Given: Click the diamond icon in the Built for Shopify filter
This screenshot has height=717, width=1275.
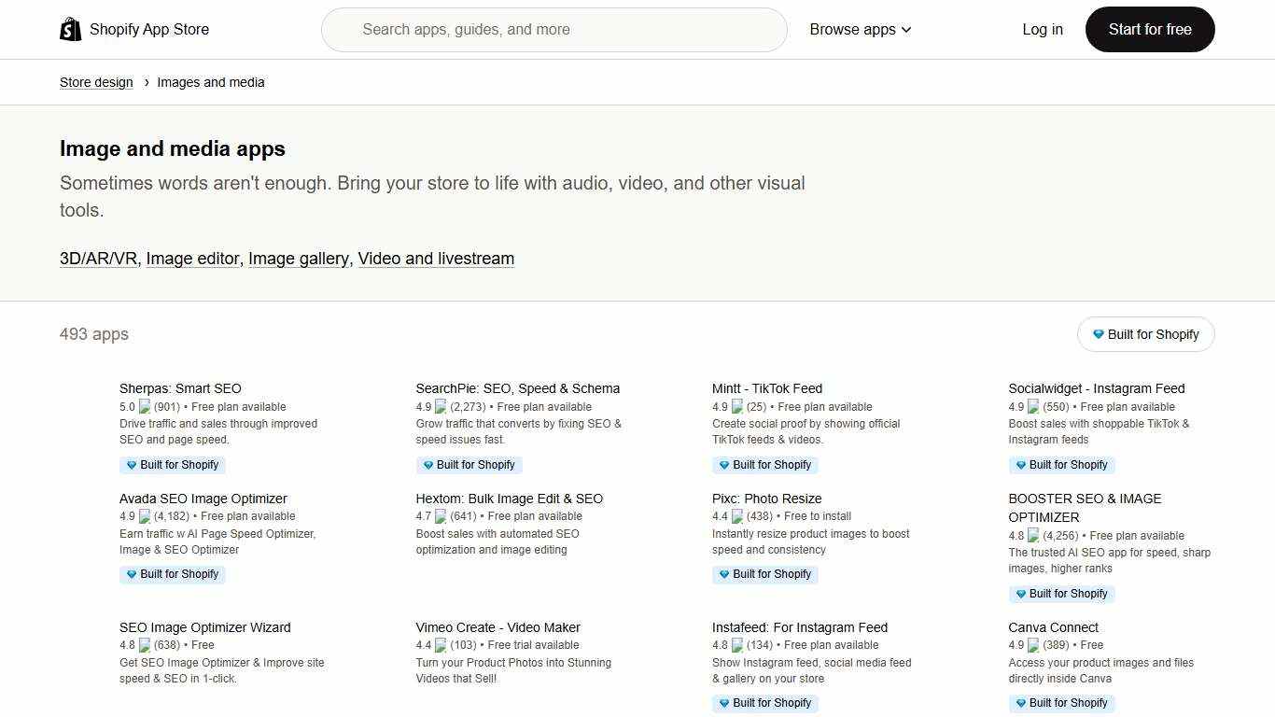Looking at the screenshot, I should [1099, 334].
